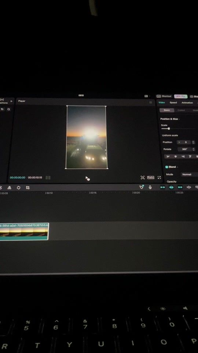Align clip to right
This screenshot has height=353, width=198.
pos(183,157)
